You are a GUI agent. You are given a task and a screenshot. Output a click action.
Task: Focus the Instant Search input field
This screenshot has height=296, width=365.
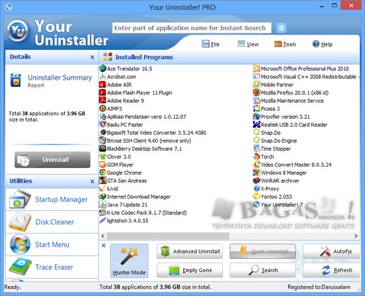pyautogui.click(x=192, y=28)
